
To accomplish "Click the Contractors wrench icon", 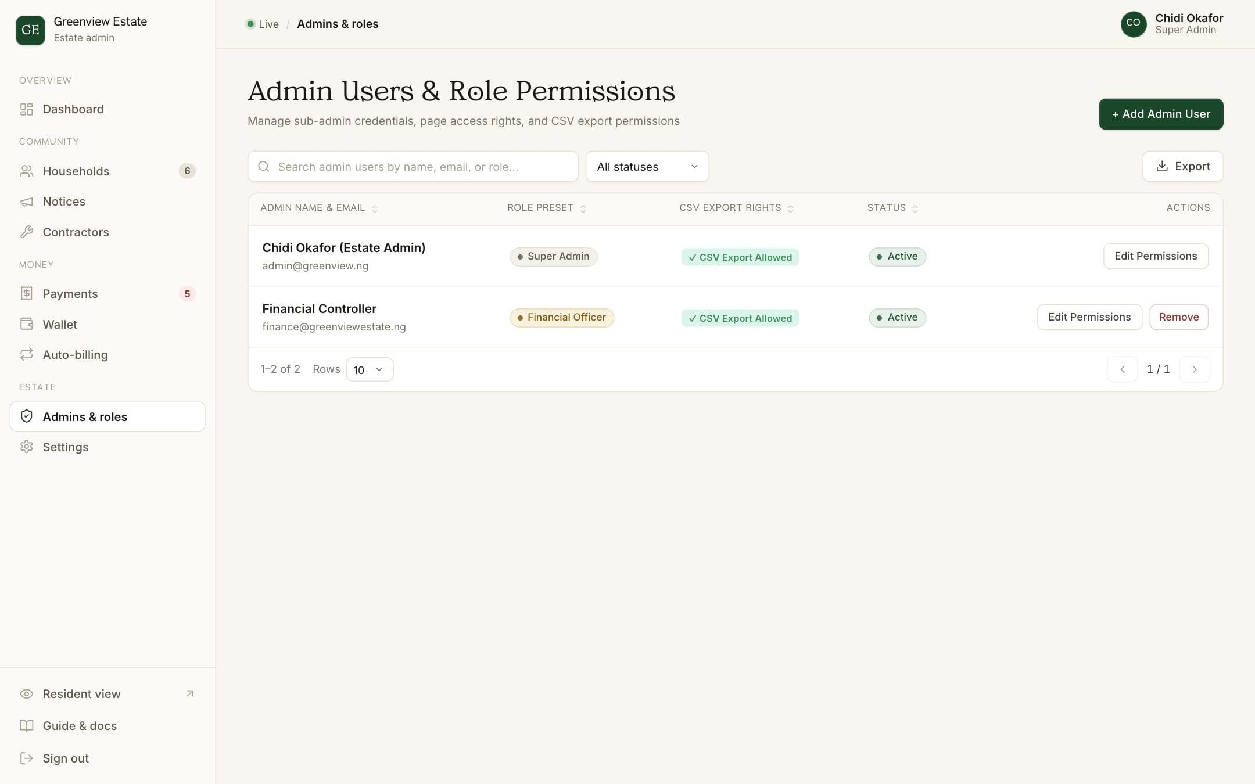I will pos(27,232).
